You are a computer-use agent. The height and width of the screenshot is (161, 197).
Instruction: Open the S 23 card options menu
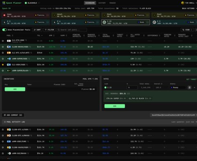147,22
